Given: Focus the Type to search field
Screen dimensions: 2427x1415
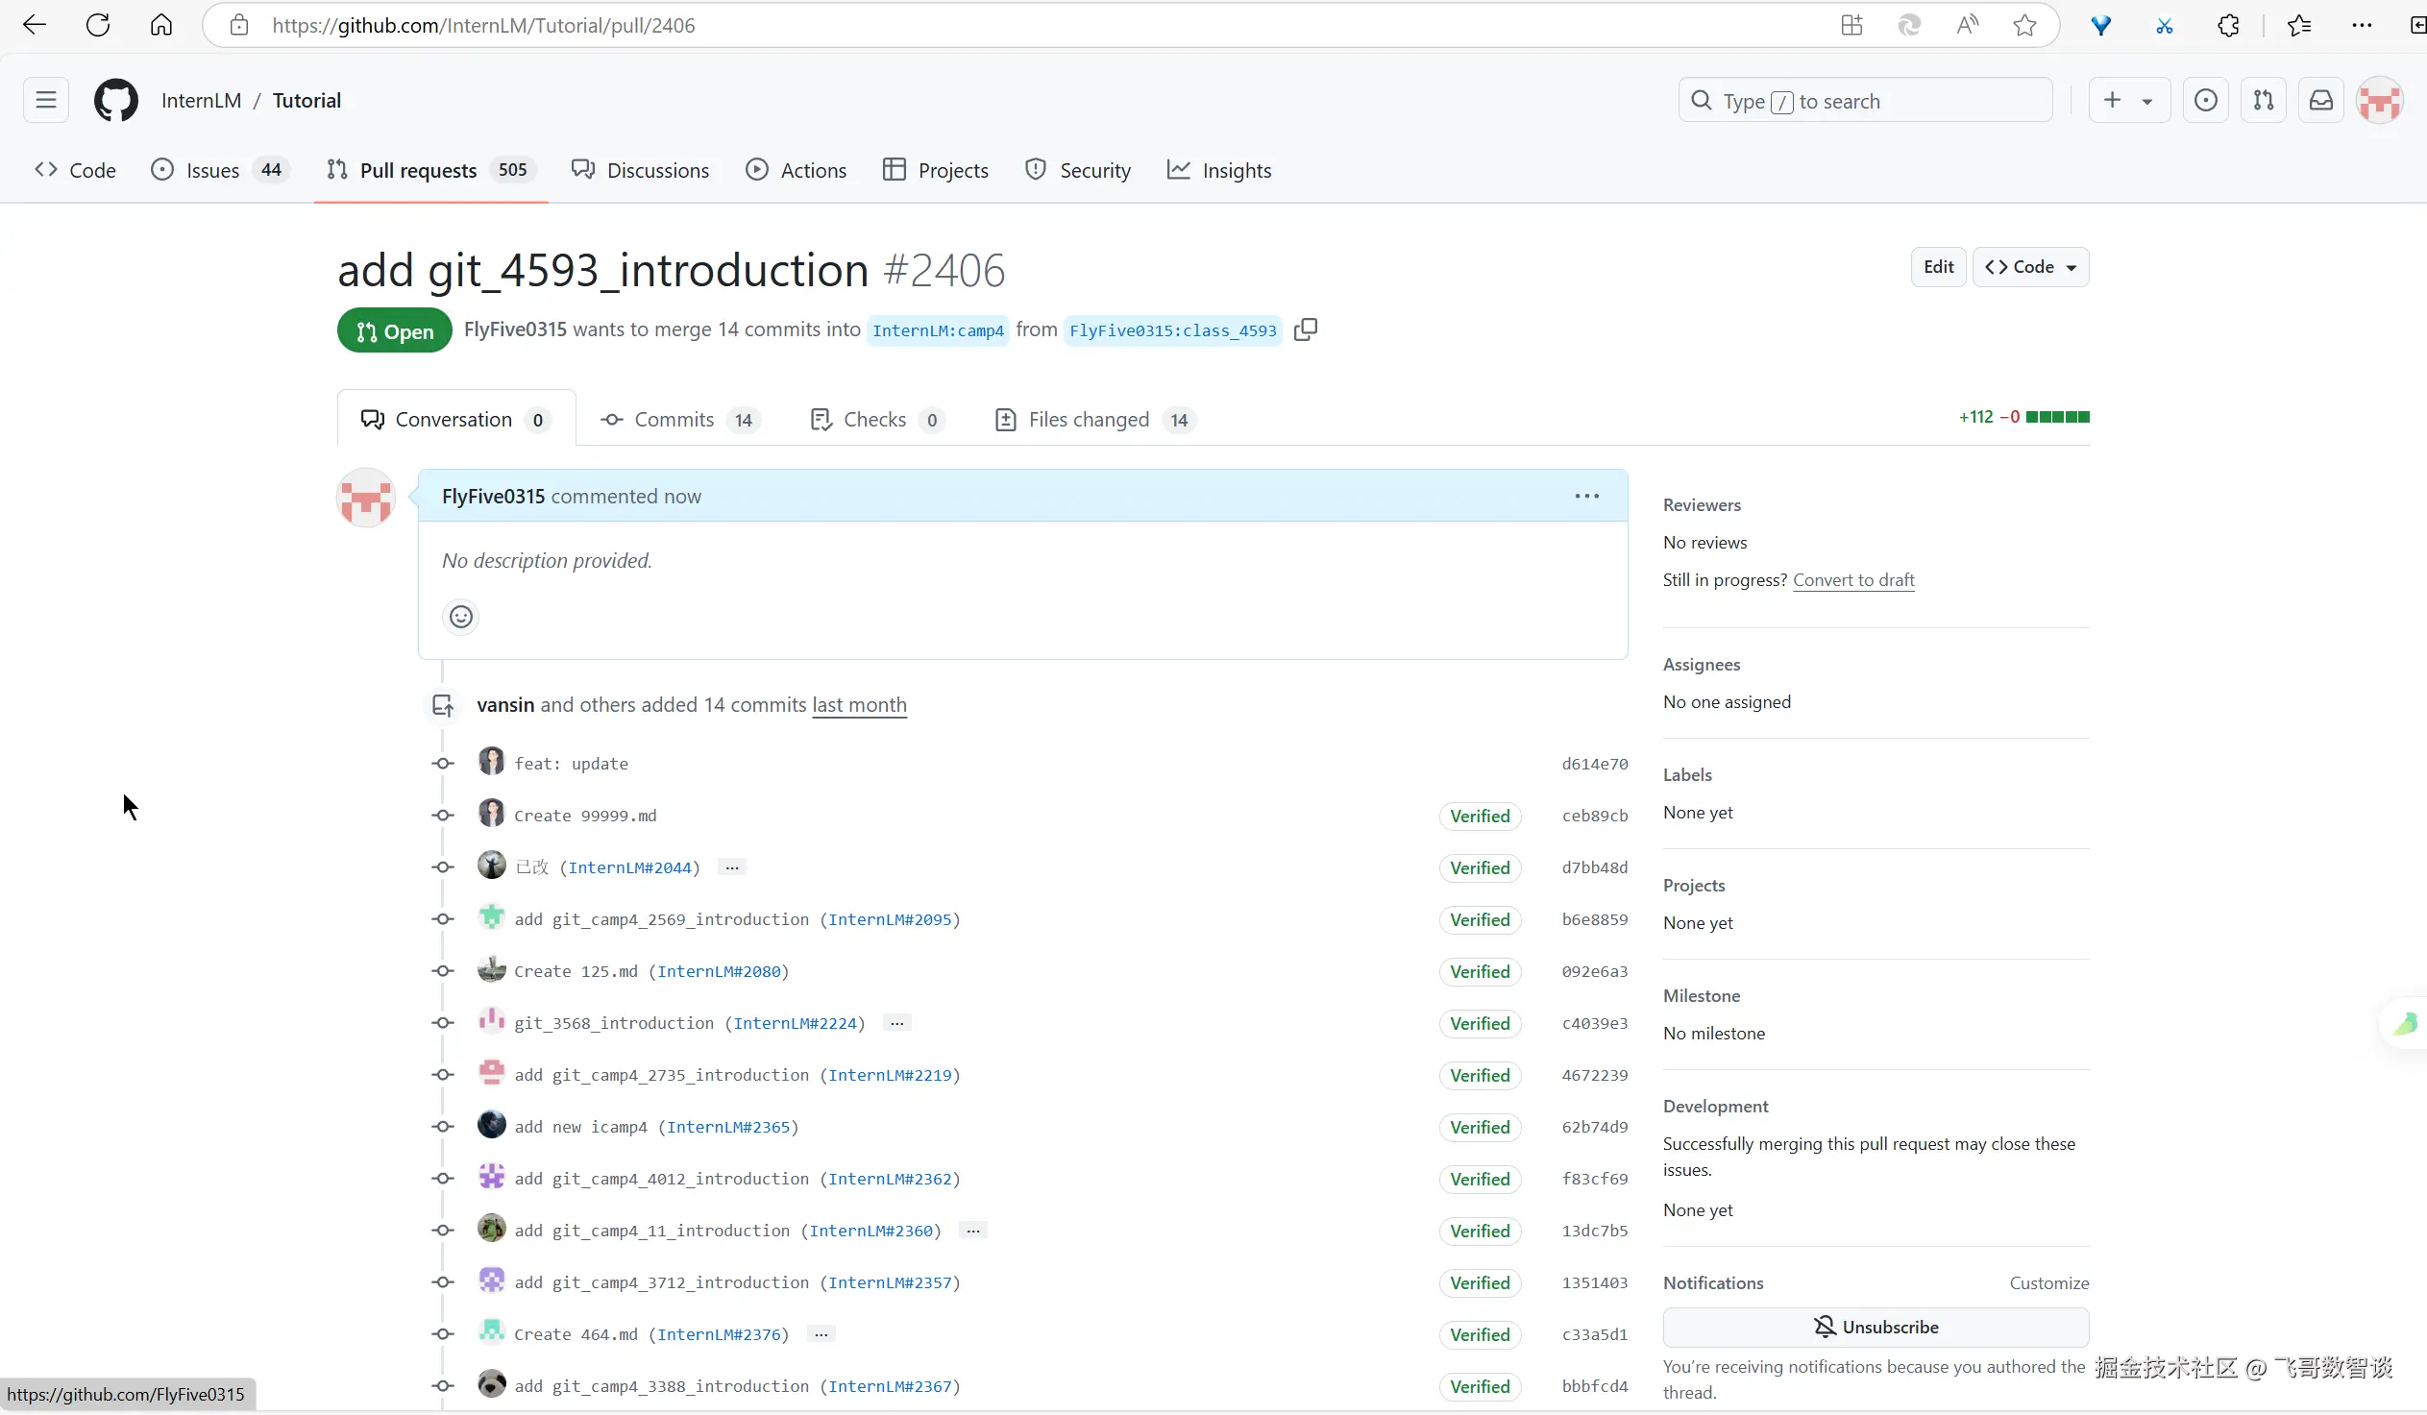Looking at the screenshot, I should 1866,100.
